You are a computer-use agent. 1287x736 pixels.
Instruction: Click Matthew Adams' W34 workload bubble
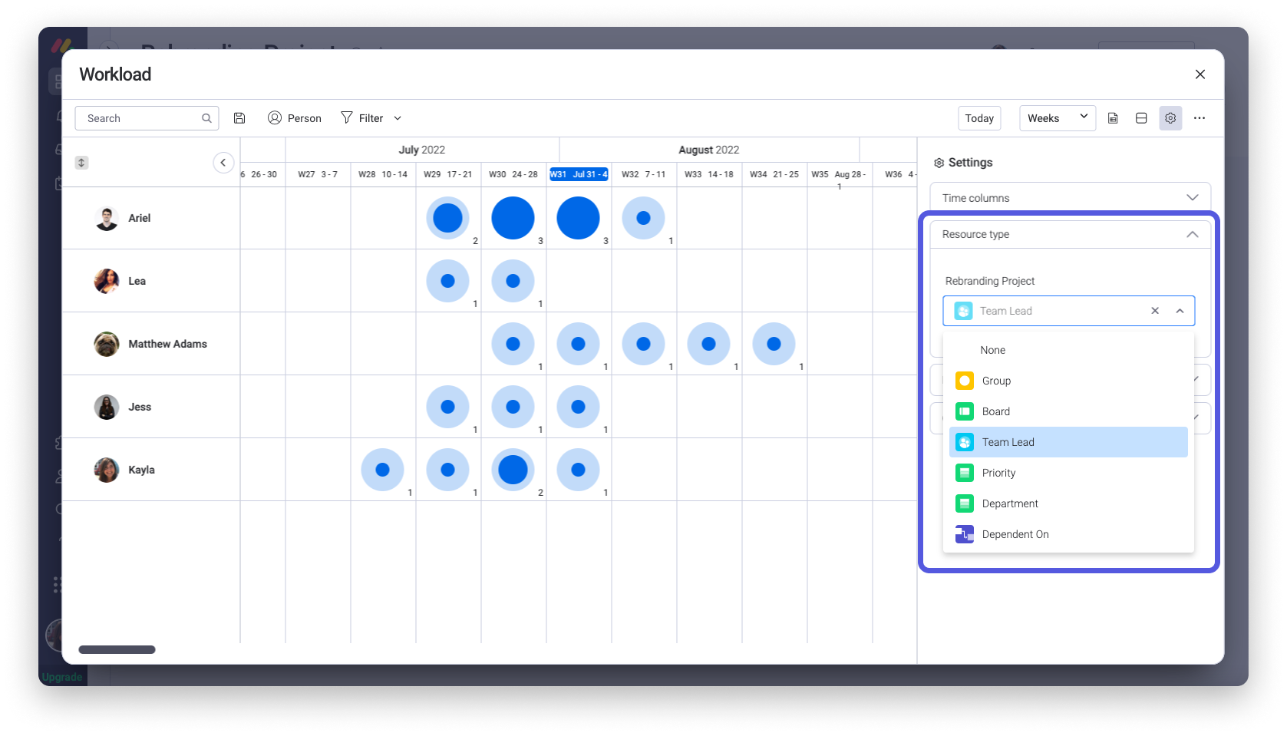[x=774, y=344]
